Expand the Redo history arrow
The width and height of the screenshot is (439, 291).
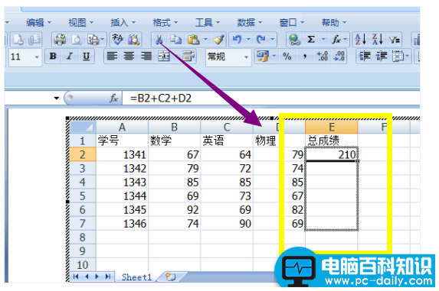(273, 40)
